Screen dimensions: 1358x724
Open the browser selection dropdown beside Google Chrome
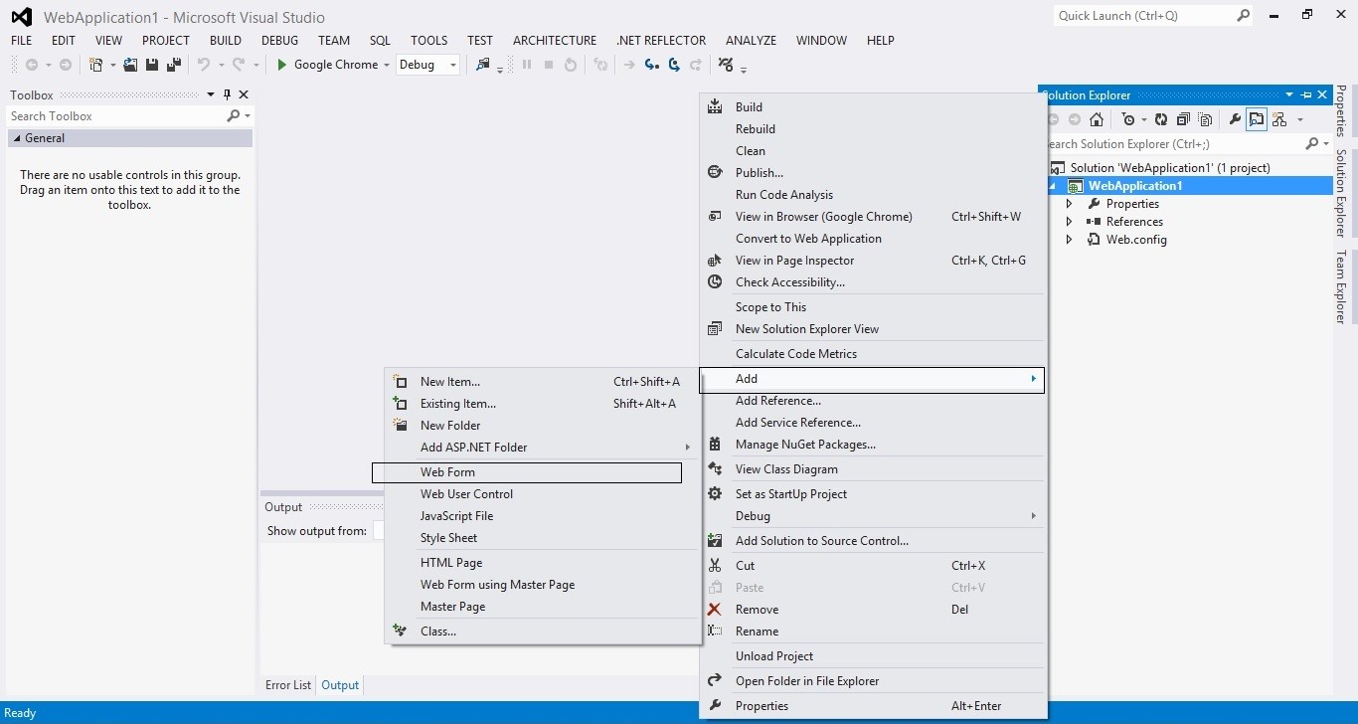click(x=387, y=65)
